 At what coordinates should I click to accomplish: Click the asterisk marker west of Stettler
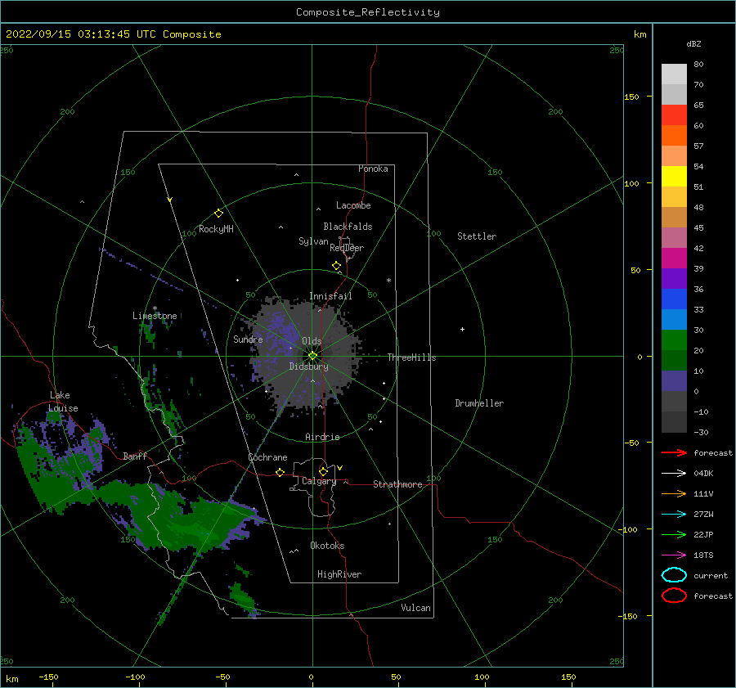coord(388,281)
